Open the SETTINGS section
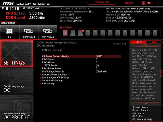This screenshot has width=163, height=122. coord(17,54)
